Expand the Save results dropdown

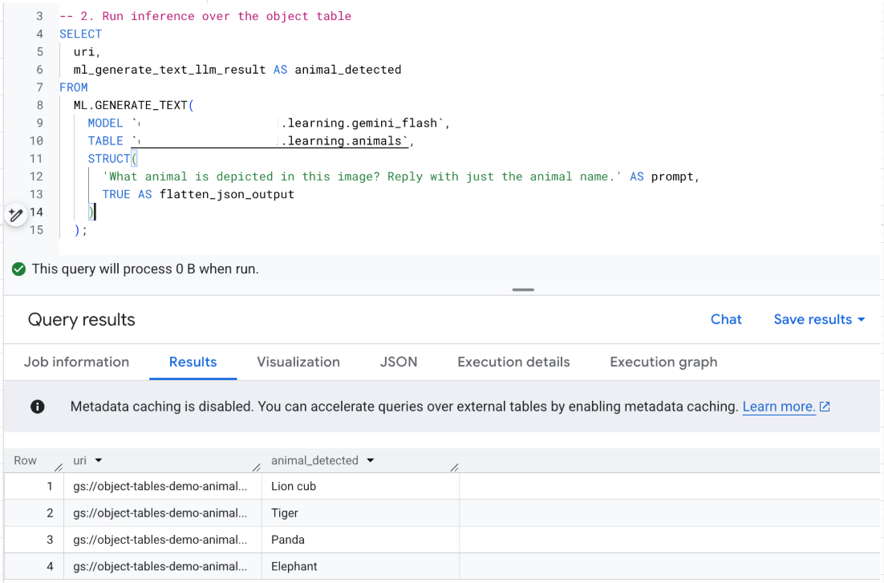coord(819,319)
